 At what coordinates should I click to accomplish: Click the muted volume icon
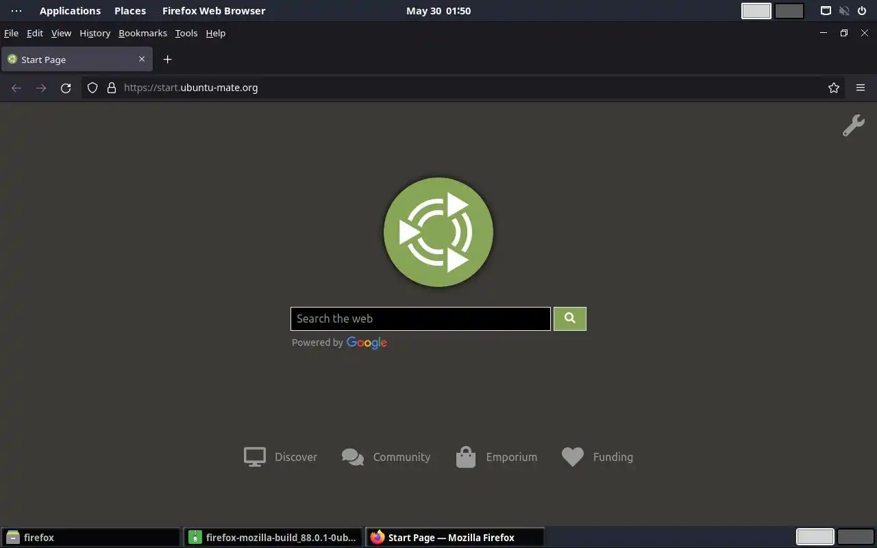click(844, 11)
